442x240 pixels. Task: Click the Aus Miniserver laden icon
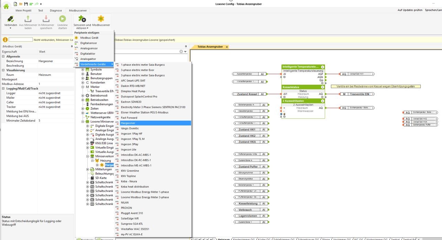point(28,19)
